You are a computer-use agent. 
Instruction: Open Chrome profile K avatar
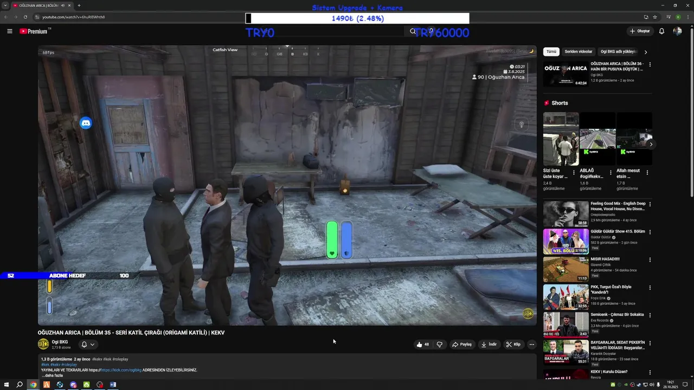(678, 17)
